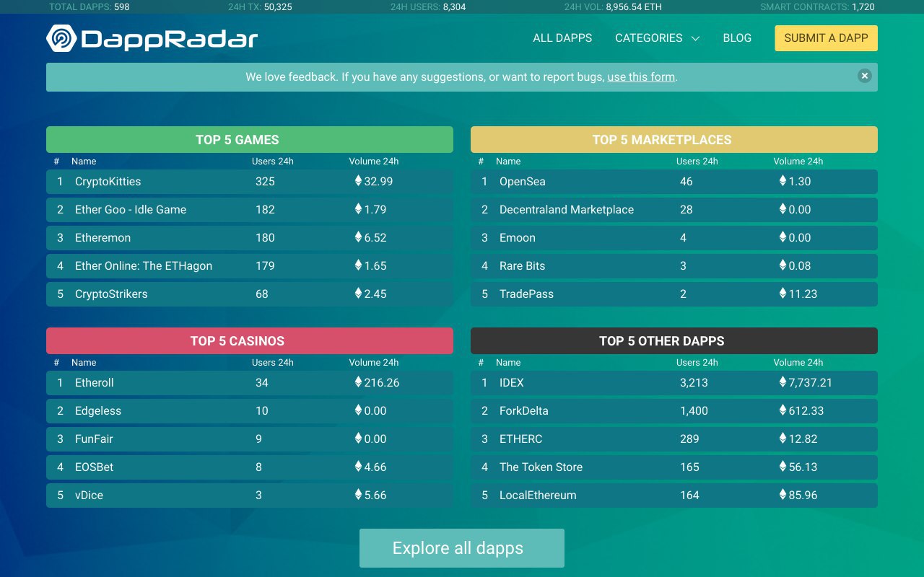This screenshot has height=577, width=924.
Task: Open the Blog menu item
Action: point(737,38)
